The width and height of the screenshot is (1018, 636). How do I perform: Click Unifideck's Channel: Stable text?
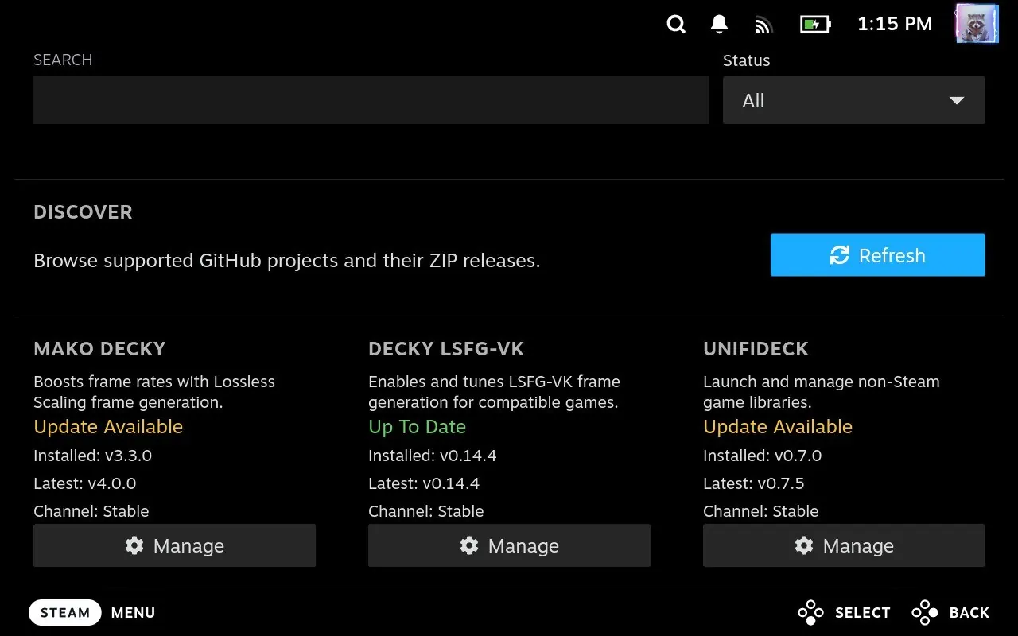coord(761,511)
